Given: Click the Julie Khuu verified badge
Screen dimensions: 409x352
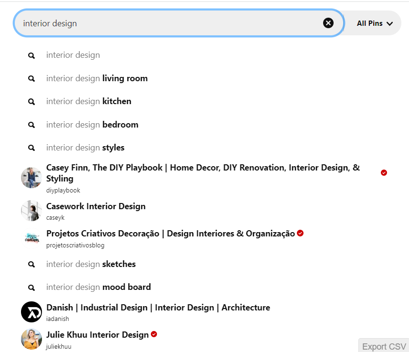Looking at the screenshot, I should [154, 334].
